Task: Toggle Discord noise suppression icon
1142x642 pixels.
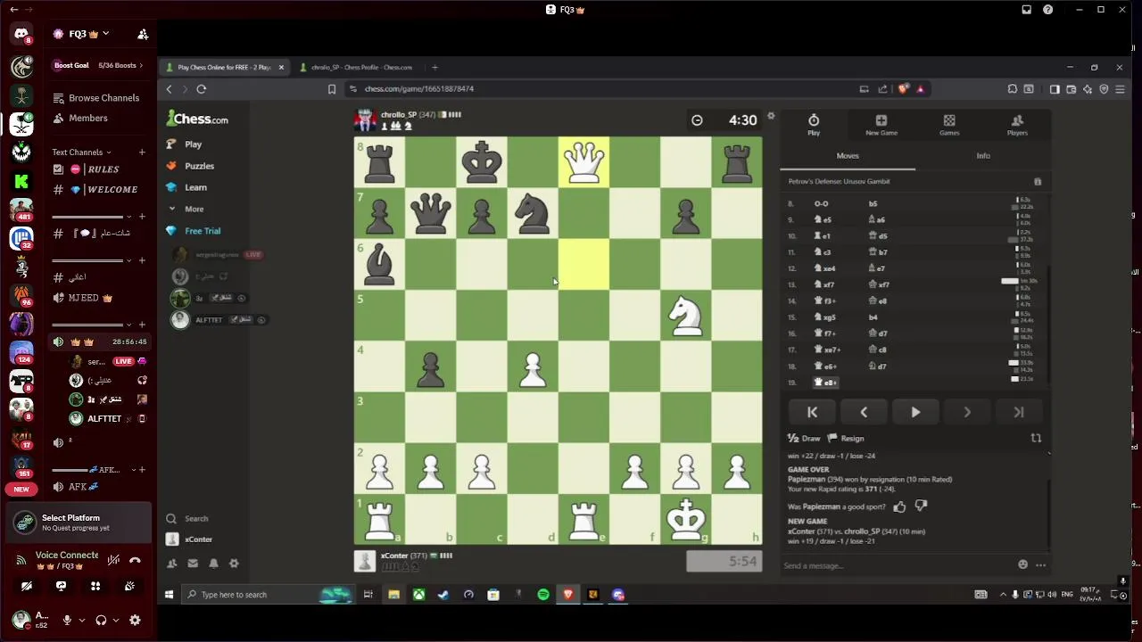Action: click(113, 560)
